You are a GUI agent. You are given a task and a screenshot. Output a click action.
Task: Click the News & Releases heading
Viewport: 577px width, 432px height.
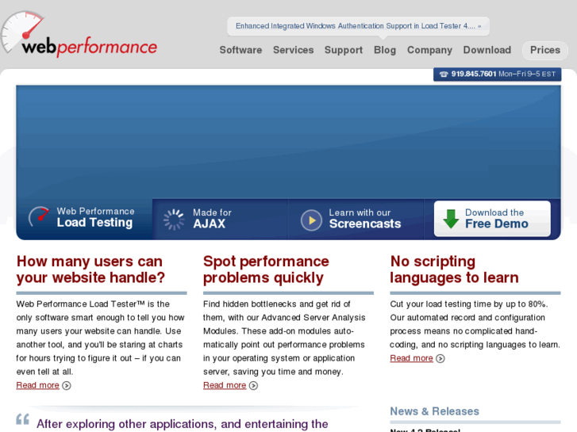click(x=435, y=411)
